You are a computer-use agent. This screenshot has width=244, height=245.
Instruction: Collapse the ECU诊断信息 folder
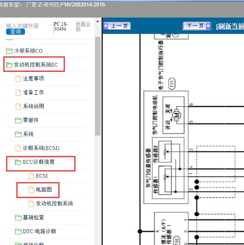click(39, 162)
